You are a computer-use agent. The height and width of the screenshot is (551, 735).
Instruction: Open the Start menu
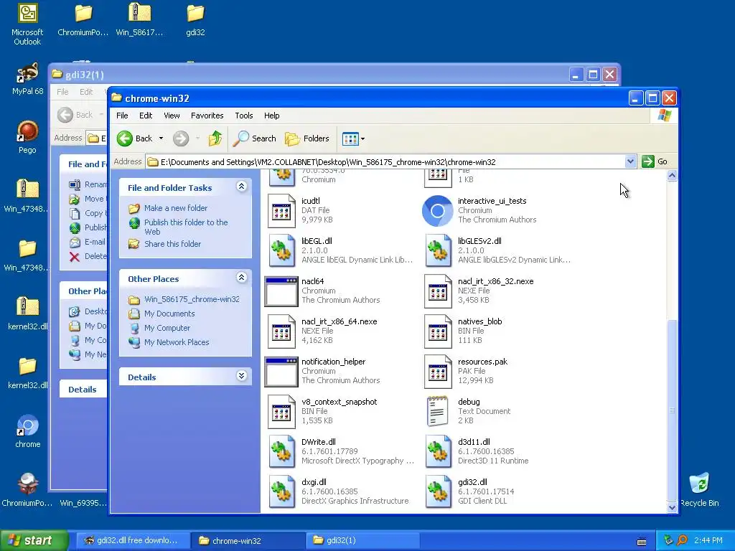34,540
